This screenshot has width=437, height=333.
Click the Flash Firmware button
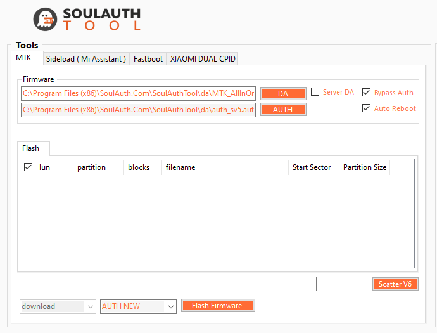pos(218,306)
